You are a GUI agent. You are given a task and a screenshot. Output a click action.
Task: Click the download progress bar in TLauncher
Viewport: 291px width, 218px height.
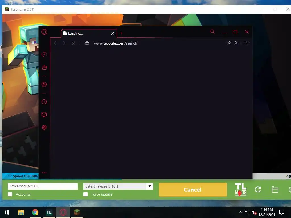tap(146, 176)
